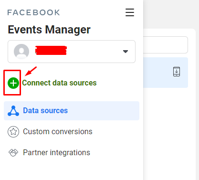Select the light blue highlighted row
Image resolution: width=199 pixels, height=180 pixels.
[x=166, y=73]
